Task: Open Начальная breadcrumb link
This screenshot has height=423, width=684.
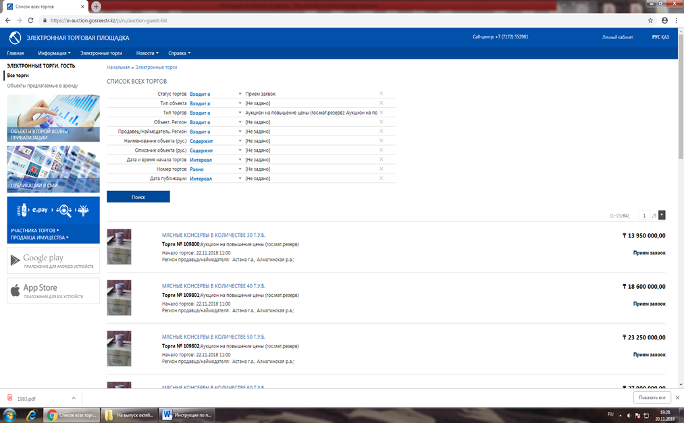Action: coord(118,67)
